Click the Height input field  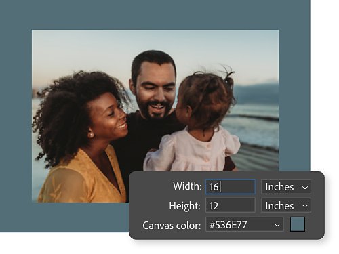coord(231,205)
